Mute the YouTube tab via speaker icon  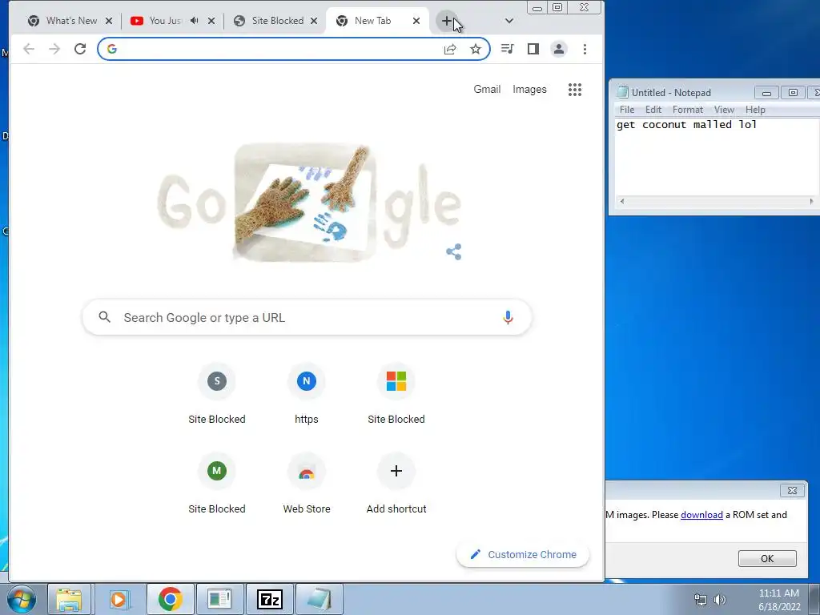click(195, 21)
